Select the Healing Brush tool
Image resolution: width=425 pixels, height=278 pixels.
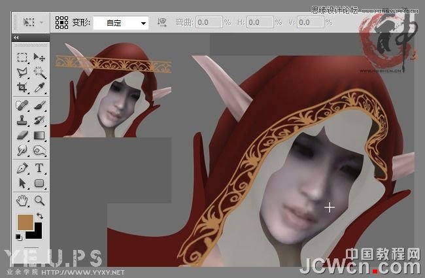(22, 105)
